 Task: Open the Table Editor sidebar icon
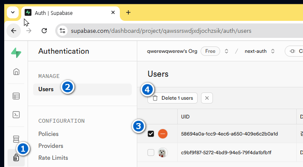pyautogui.click(x=16, y=96)
